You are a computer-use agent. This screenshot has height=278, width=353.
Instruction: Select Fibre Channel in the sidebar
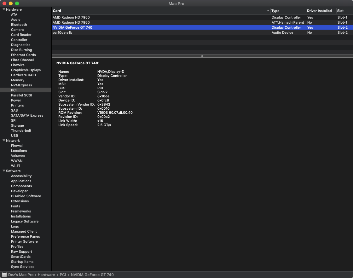tap(22, 60)
